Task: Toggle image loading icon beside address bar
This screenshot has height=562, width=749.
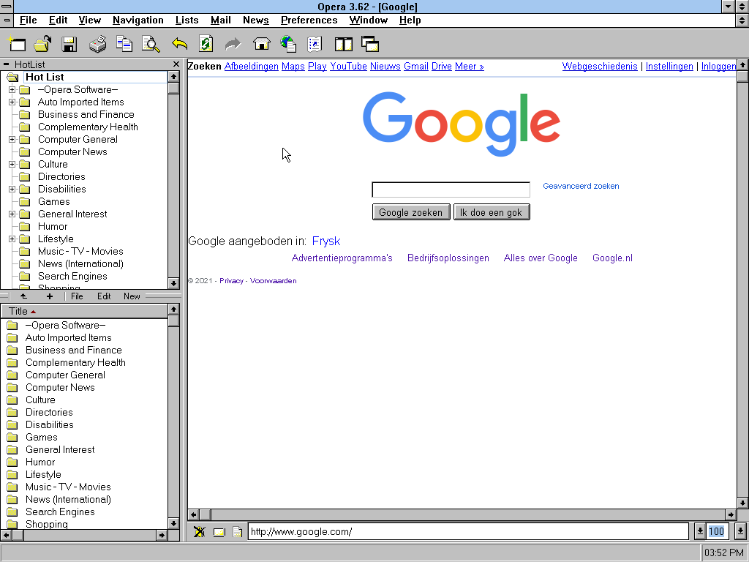Action: [x=199, y=531]
